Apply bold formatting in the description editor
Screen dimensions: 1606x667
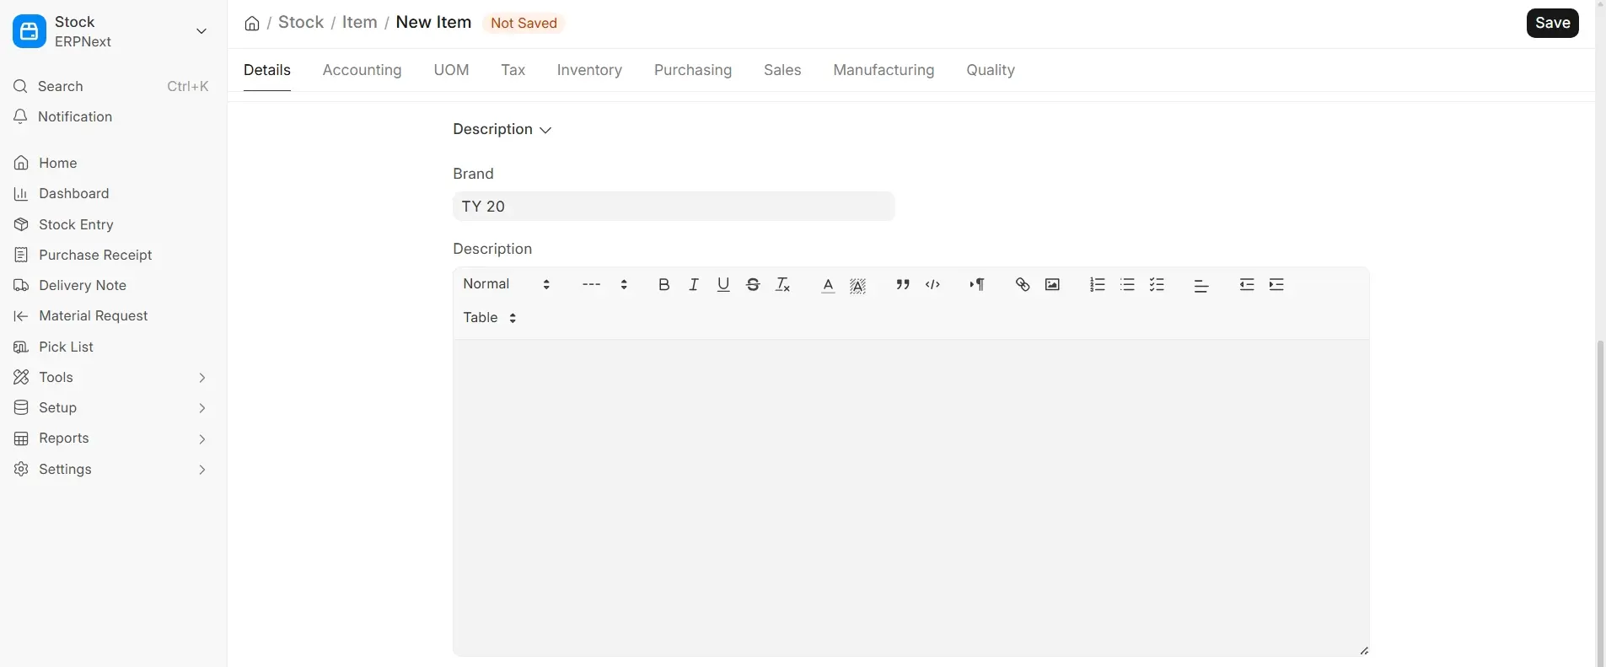pos(664,285)
